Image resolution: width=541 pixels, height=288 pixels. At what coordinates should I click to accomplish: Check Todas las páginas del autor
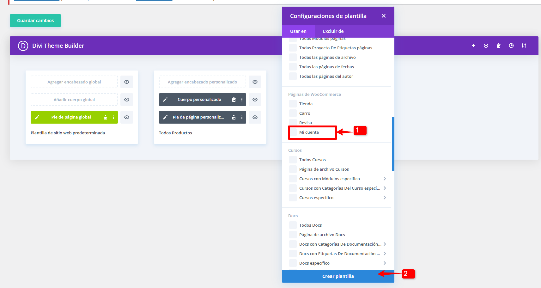tap(293, 76)
